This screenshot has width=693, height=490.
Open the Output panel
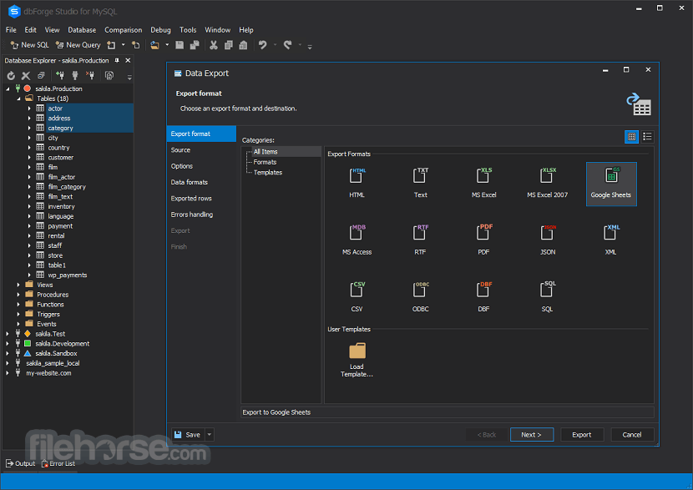(20, 463)
